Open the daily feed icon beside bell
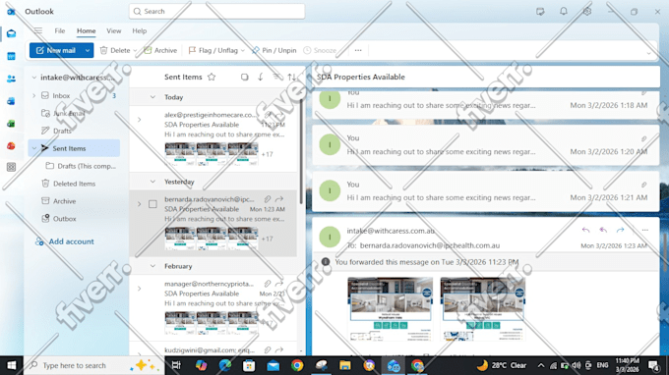Screen dimensions: 669x375 (x=540, y=12)
